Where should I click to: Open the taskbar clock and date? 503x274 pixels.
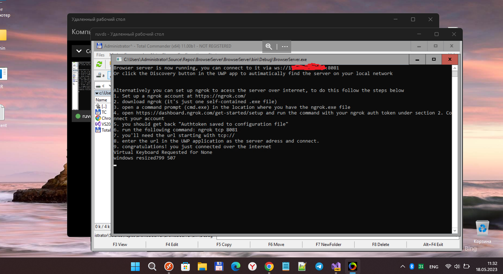487,266
